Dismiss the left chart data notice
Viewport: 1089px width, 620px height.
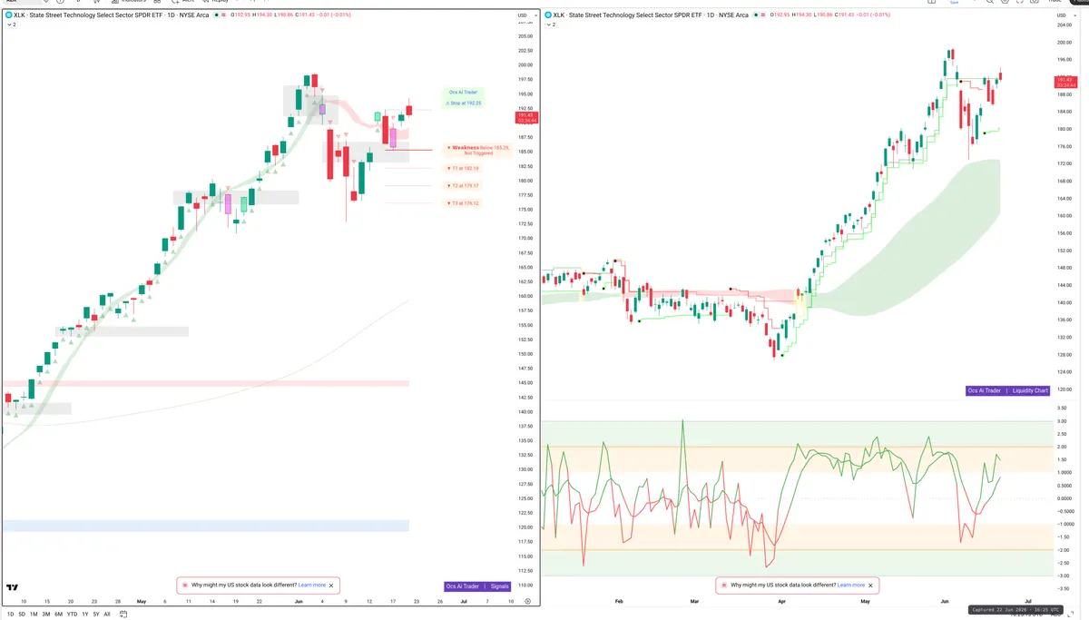(x=331, y=586)
